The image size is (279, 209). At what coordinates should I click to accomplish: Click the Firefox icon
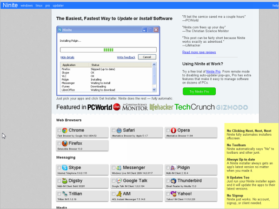(65, 144)
